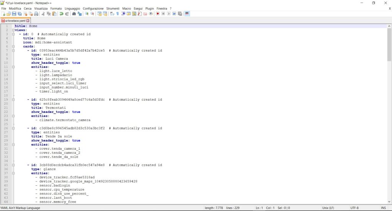Open Find with the binoculars icon
The height and width of the screenshot is (211, 392).
click(74, 14)
